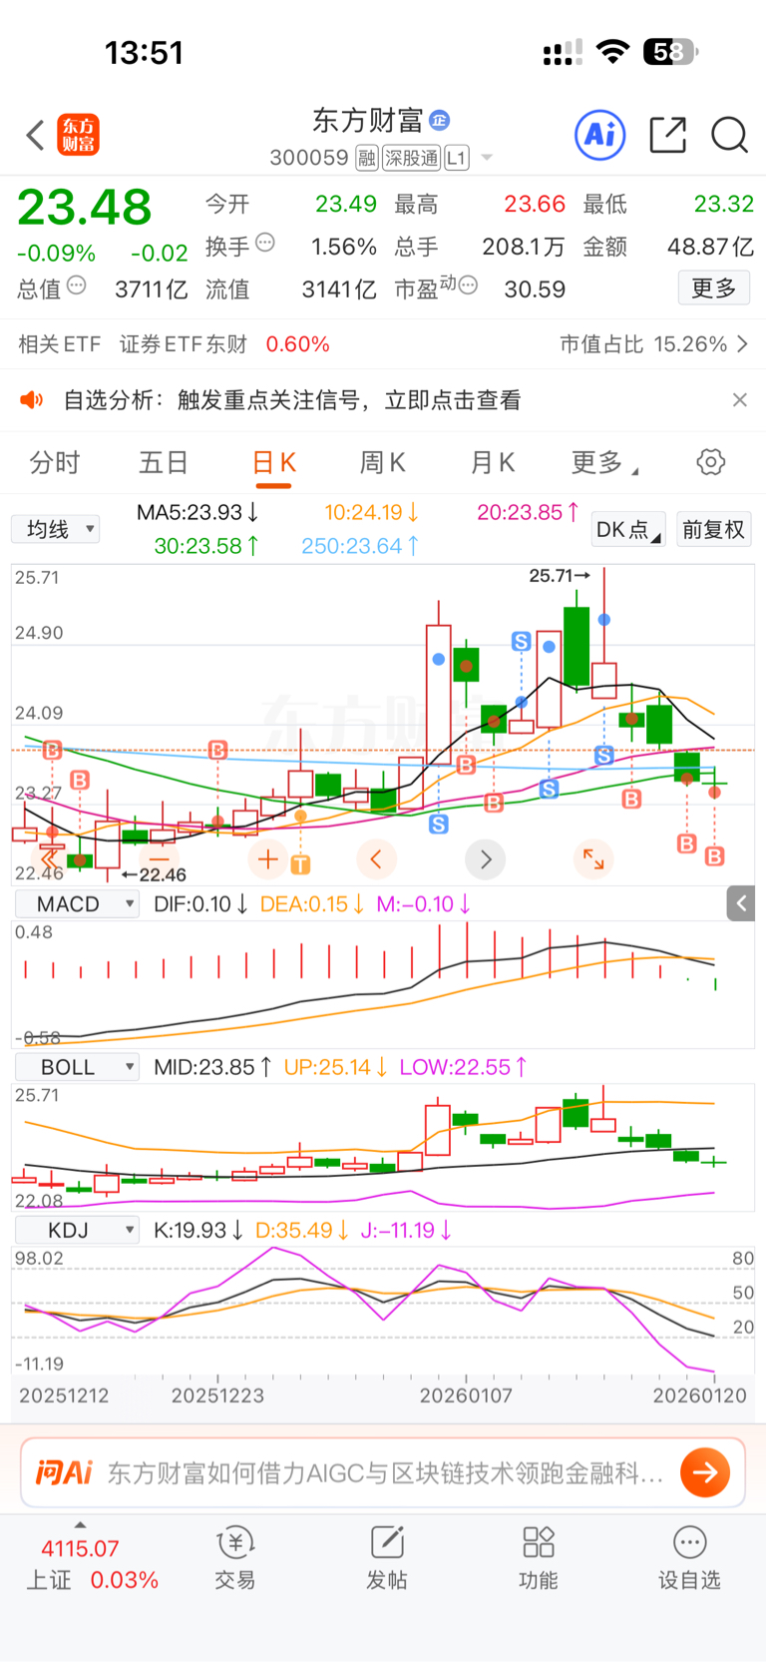Screen dimensions: 766x1662
Task: Expand chart to fullscreen icon
Action: click(x=593, y=858)
